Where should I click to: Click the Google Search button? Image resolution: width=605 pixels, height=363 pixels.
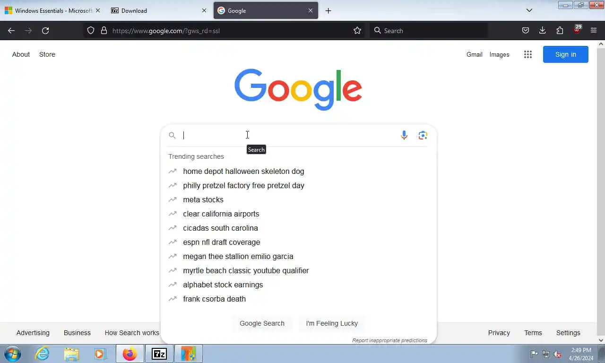coord(262,323)
